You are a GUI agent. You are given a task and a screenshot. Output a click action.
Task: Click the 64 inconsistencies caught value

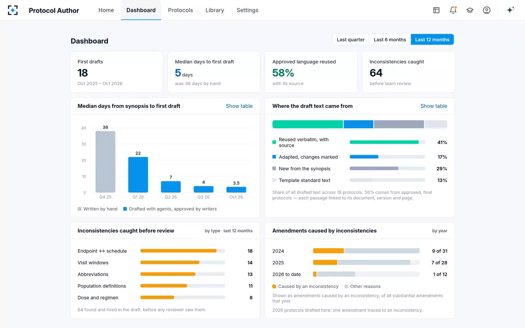coord(376,73)
